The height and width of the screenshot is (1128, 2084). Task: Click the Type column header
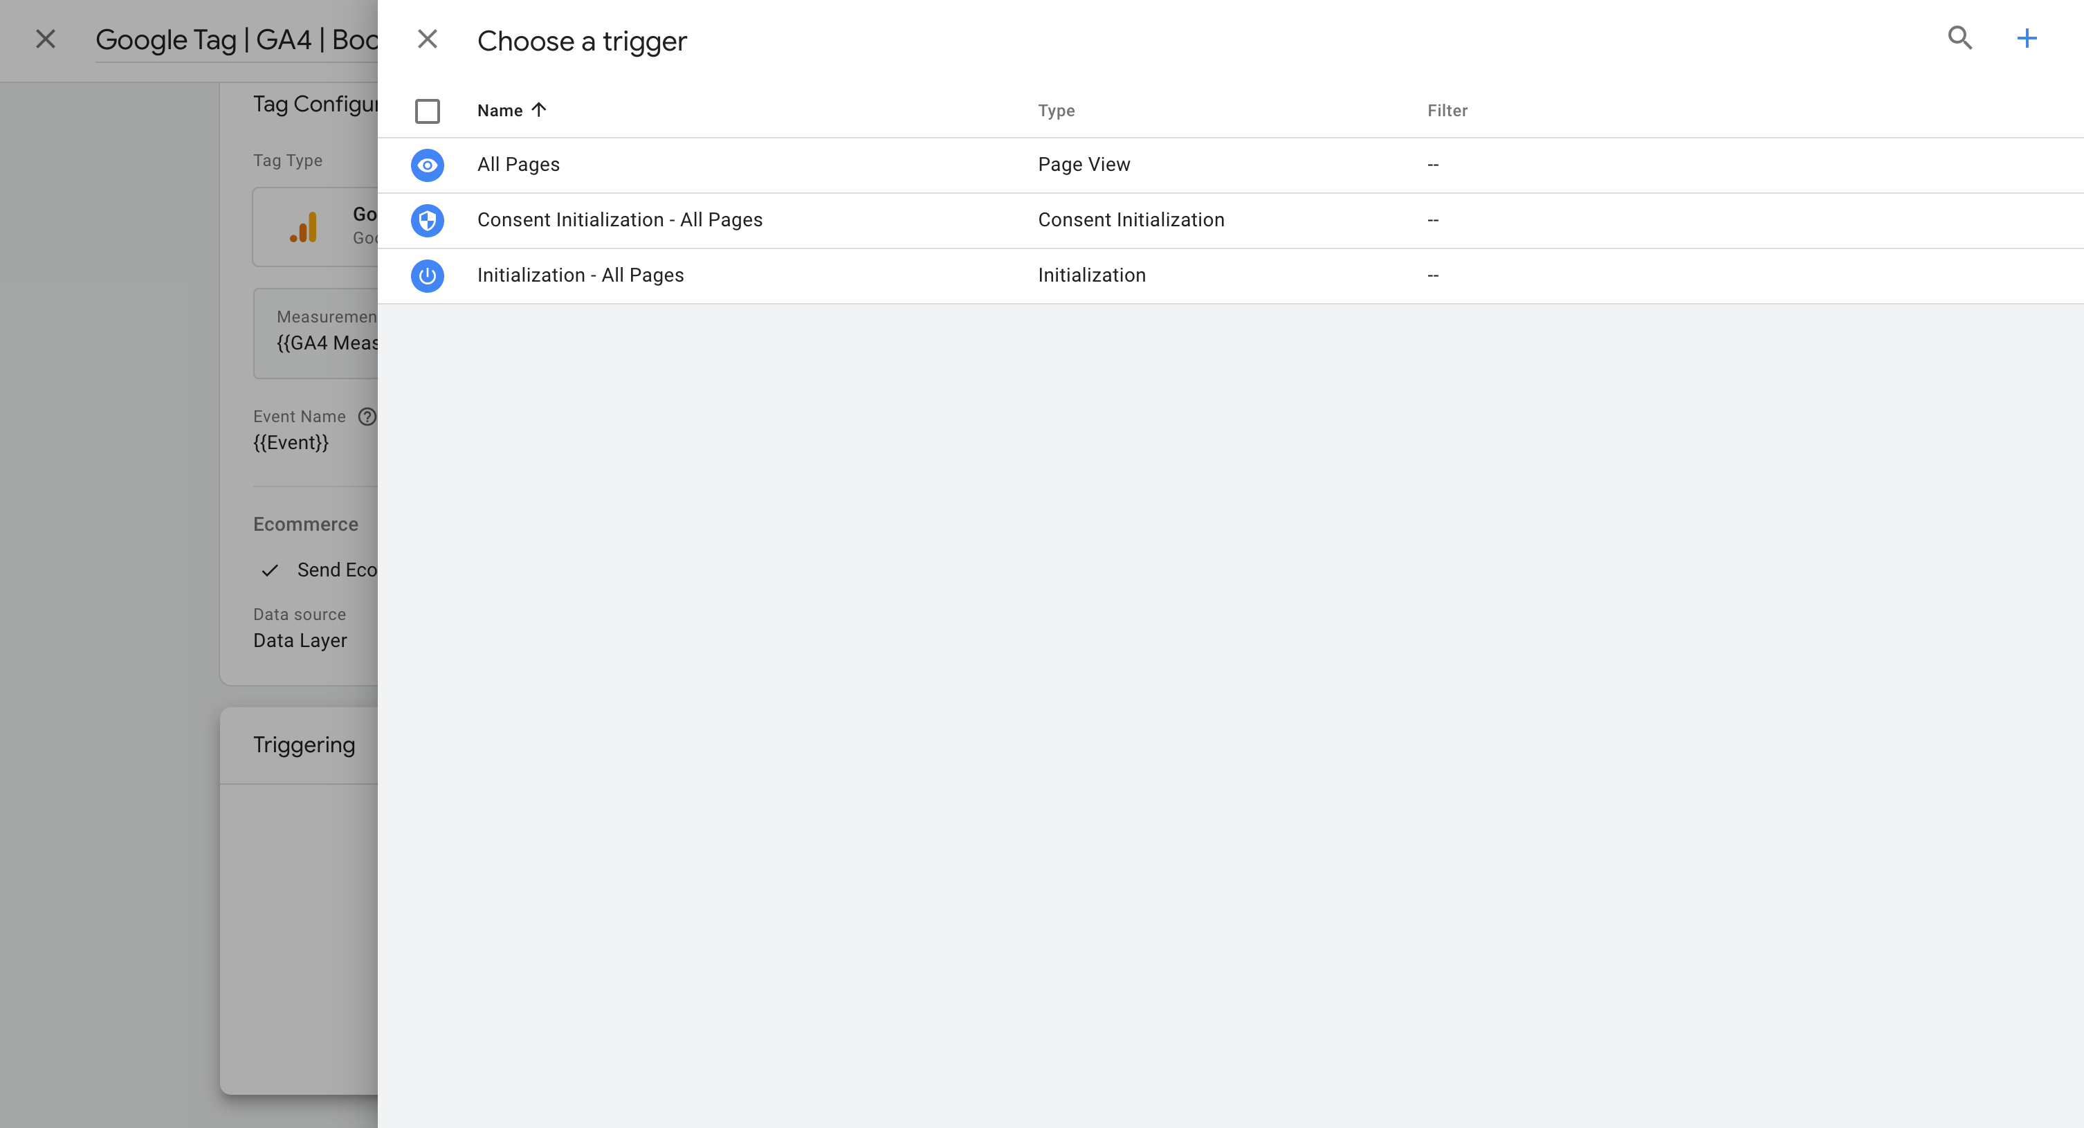pyautogui.click(x=1056, y=111)
